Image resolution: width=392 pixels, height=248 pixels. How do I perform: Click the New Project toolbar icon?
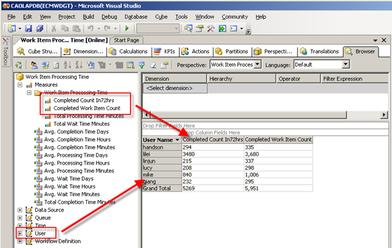[11, 28]
